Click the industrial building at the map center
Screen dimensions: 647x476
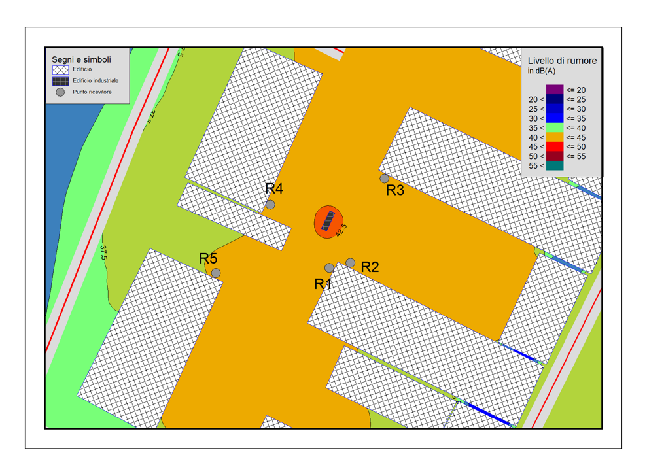point(328,220)
